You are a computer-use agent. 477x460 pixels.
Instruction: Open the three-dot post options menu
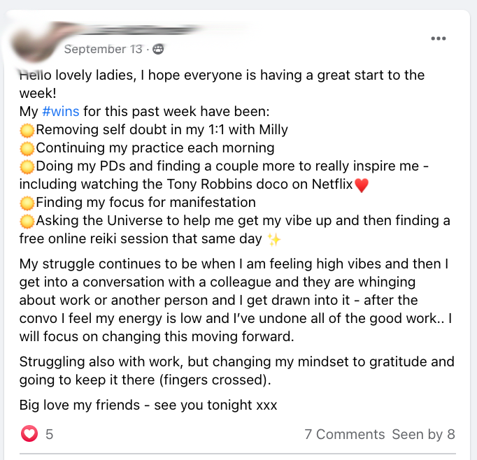click(439, 38)
